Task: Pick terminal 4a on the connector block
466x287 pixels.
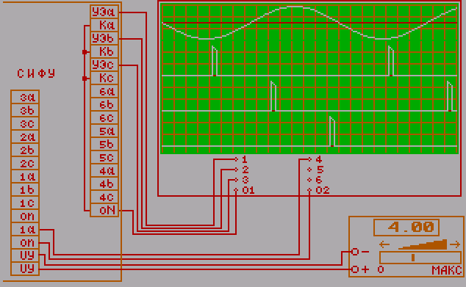Action: coord(104,170)
